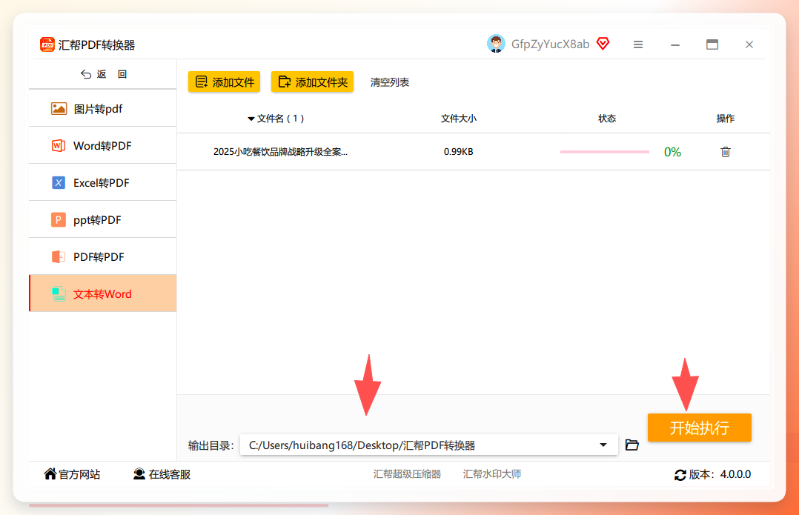Open the 汇帮水印大师 link

[491, 474]
